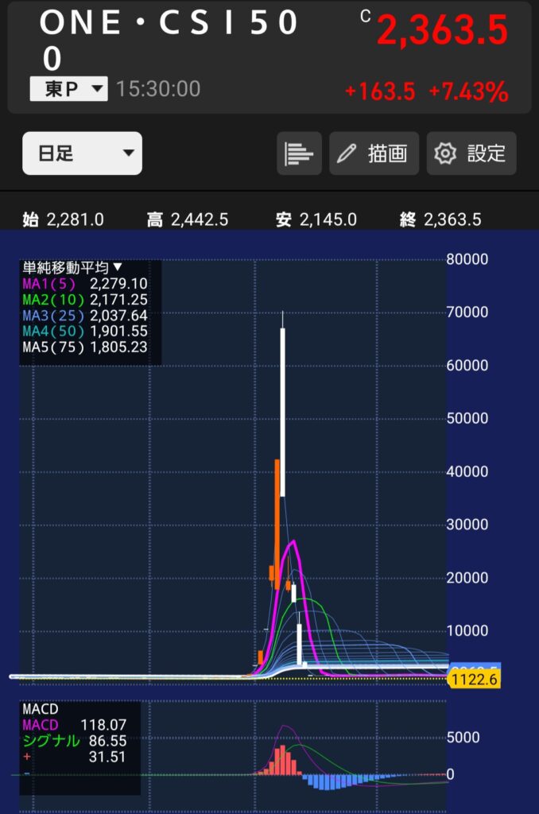Open the price-by-volume bars icon
The width and height of the screenshot is (539, 814).
pos(299,153)
